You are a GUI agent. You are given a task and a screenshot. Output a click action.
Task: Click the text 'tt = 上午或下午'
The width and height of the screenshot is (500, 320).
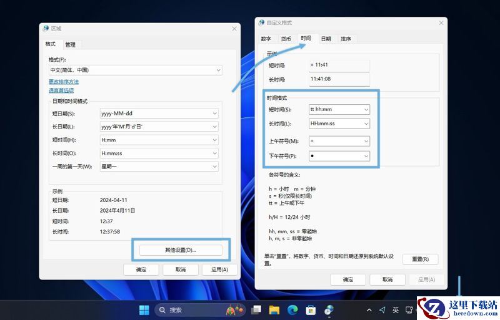coord(287,203)
